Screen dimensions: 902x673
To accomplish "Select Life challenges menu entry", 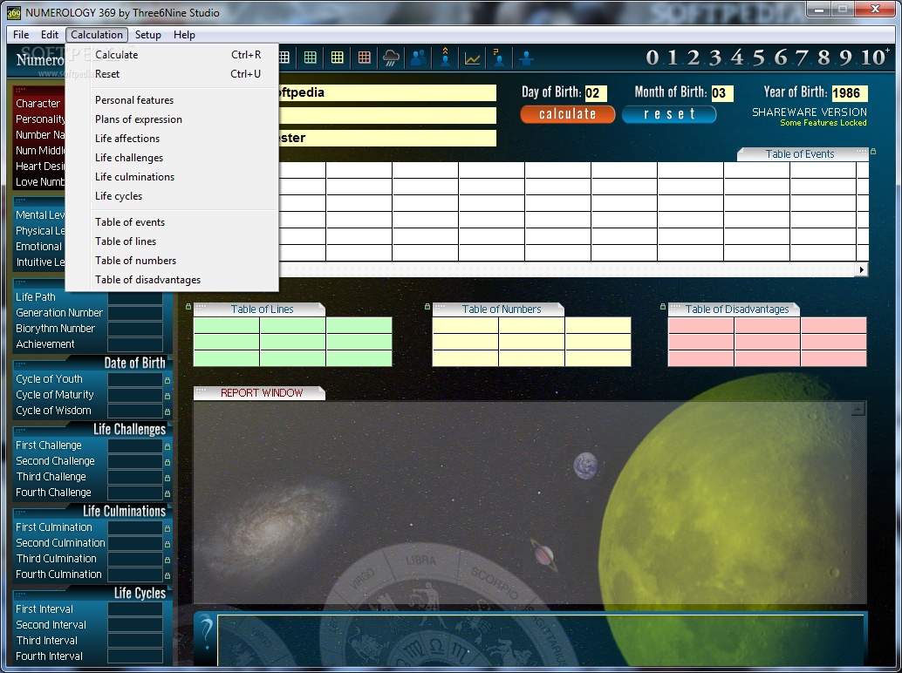I will tap(172, 158).
